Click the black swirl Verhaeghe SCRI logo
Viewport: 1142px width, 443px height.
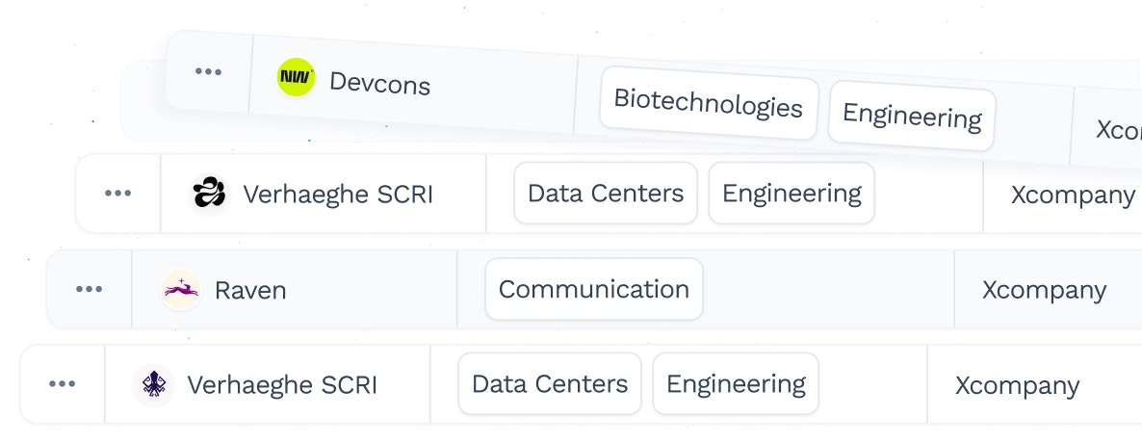click(210, 194)
